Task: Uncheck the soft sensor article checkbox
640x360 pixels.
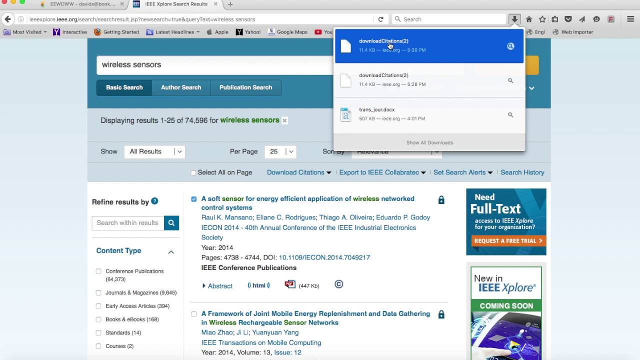Action: [x=194, y=199]
